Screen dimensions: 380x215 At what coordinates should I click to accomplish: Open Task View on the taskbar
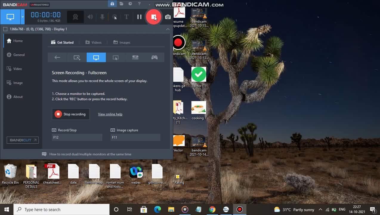[129, 210]
